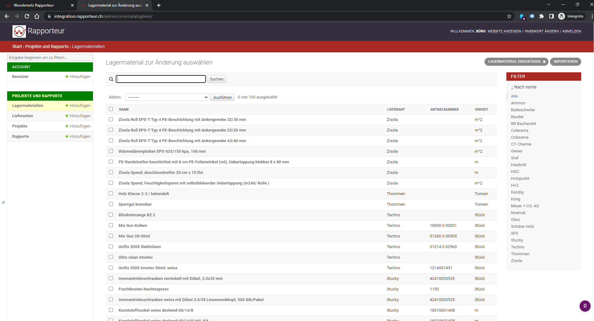This screenshot has height=321, width=594.
Task: Focus the sidebar filter input field
Action: tap(50, 58)
